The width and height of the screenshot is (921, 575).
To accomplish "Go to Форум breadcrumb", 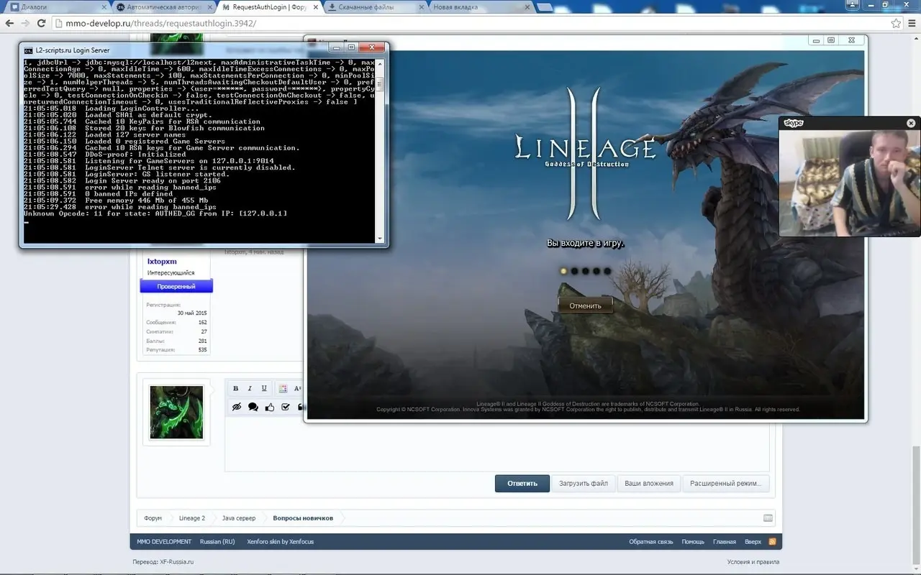I will (153, 518).
